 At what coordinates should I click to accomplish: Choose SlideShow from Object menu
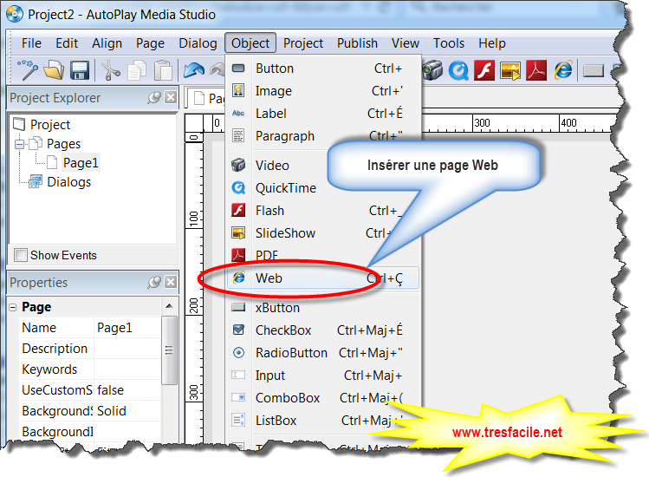coord(323,233)
